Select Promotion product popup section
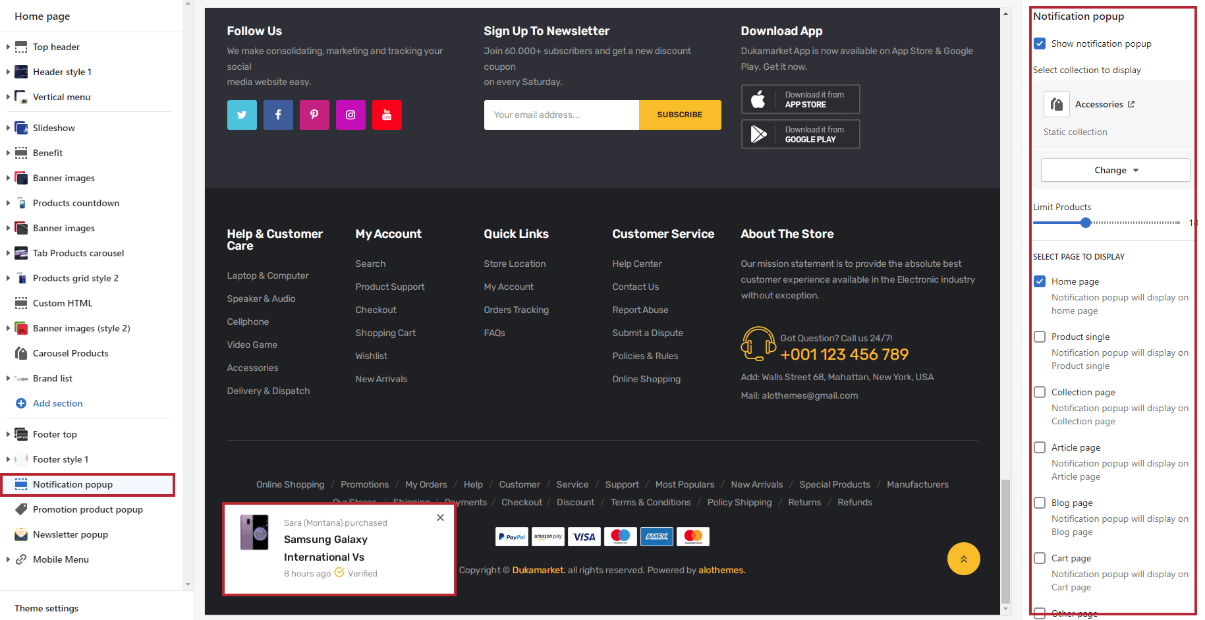 point(88,509)
